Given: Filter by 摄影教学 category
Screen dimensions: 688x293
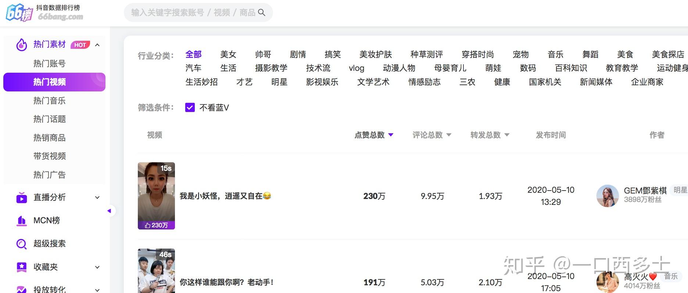Looking at the screenshot, I should click(x=271, y=68).
